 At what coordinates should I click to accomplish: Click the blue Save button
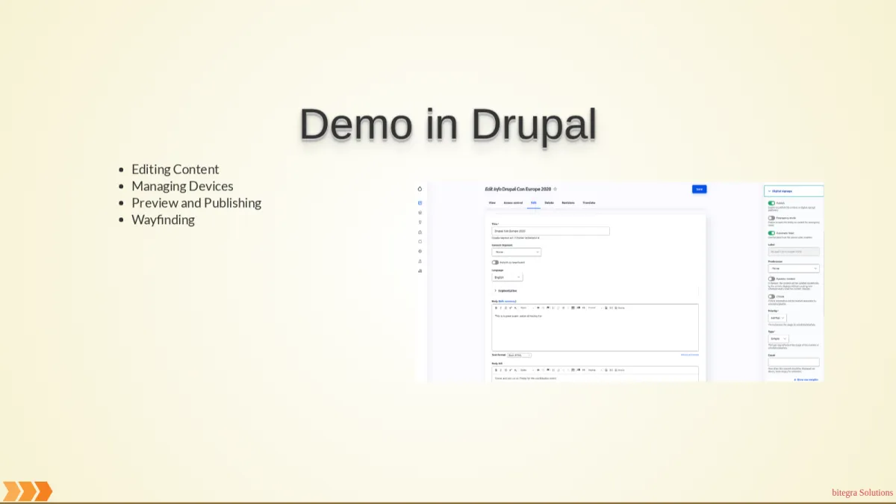click(699, 189)
